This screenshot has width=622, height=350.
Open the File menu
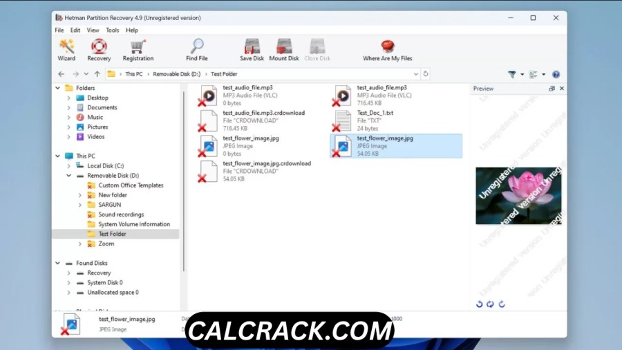point(59,30)
